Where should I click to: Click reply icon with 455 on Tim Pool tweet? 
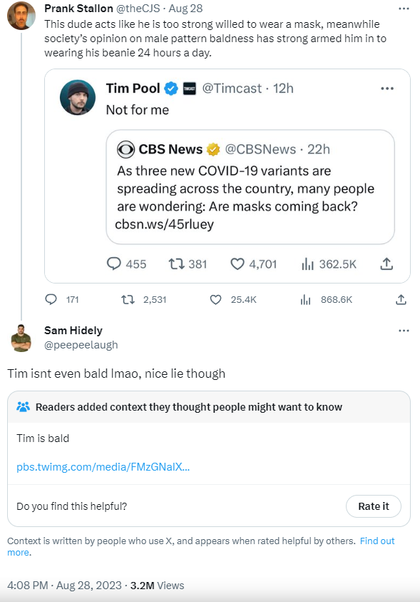point(114,264)
